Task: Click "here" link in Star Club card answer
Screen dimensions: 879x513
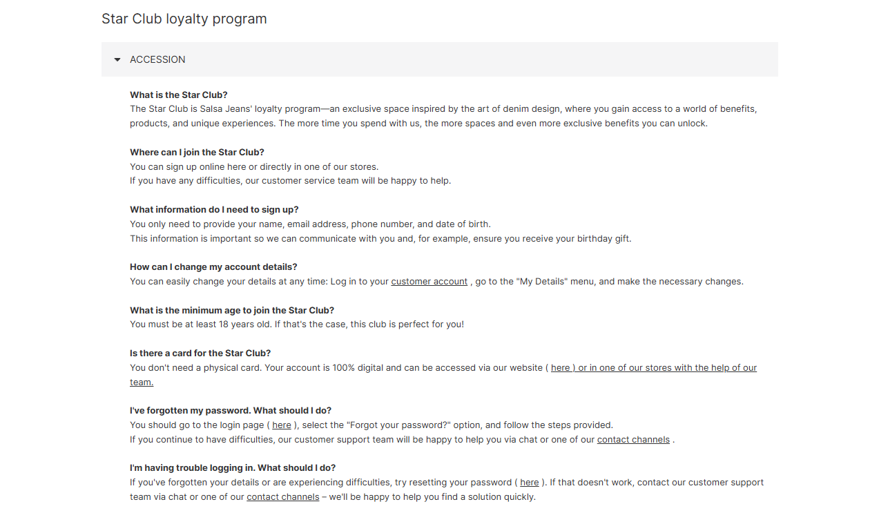Action: [560, 368]
